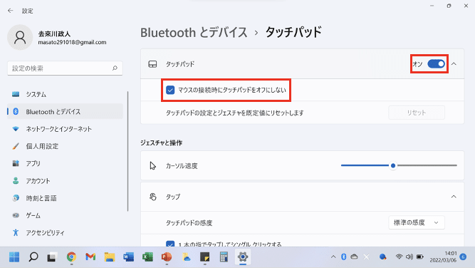Click the 時刻と言語 globe clock icon
The image size is (475, 268).
point(16,198)
